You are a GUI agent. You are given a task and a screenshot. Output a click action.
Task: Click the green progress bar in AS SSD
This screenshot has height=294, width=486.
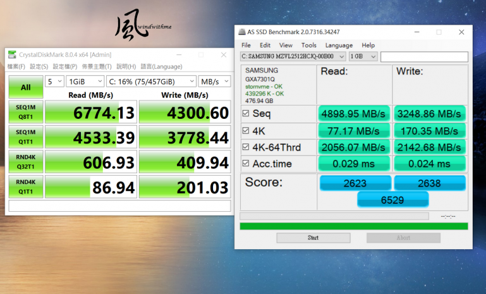pos(354,226)
